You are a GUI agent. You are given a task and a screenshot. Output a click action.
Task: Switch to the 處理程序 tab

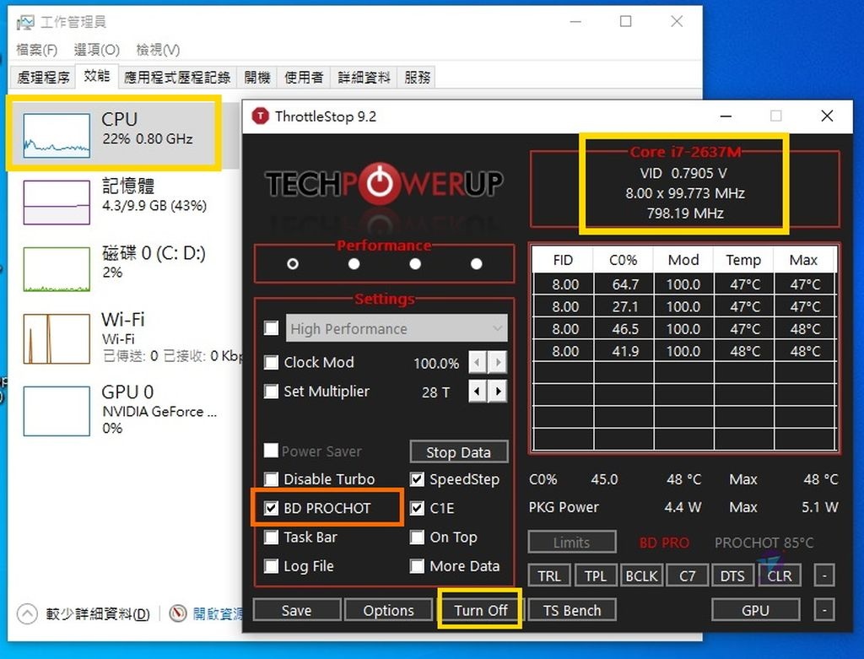click(x=41, y=76)
